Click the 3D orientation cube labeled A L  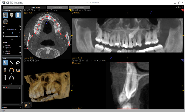[28, 104]
